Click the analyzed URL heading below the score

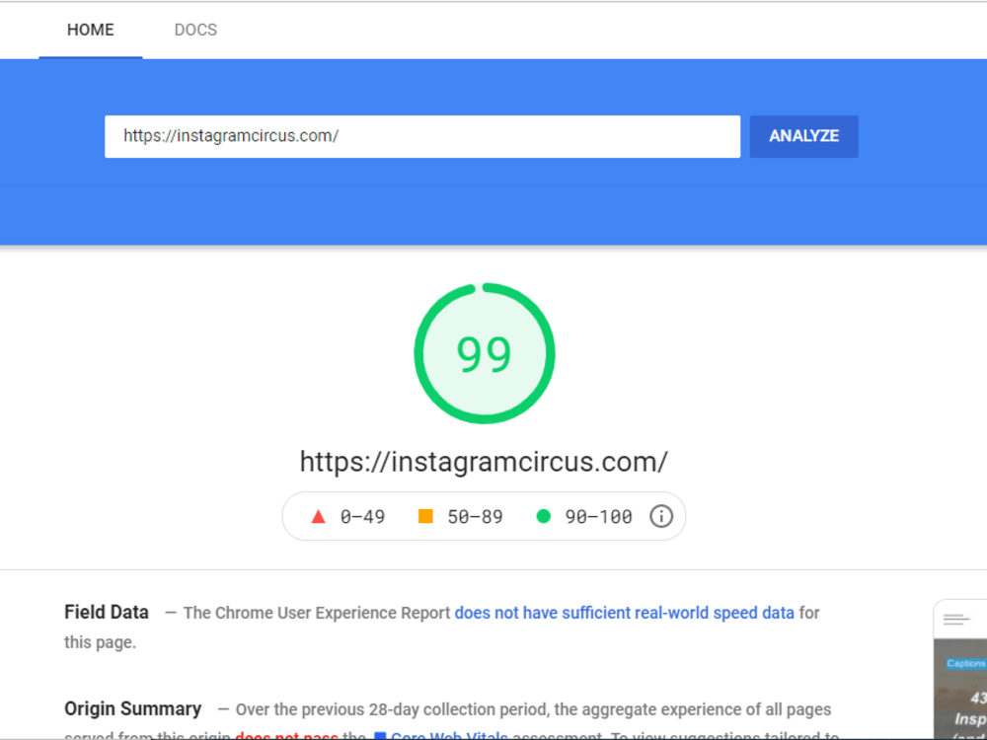click(x=484, y=462)
